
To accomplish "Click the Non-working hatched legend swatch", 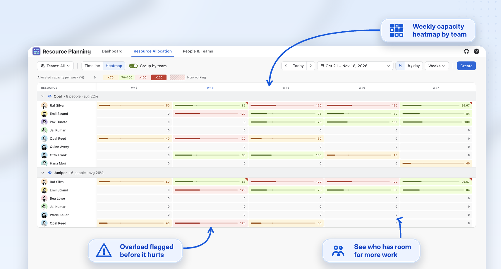I will click(x=177, y=77).
